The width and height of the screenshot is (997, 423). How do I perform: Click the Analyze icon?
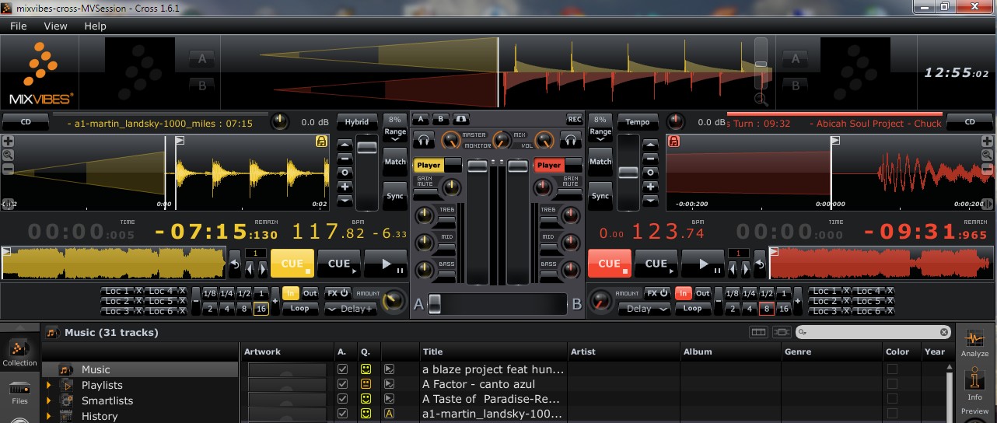coord(974,343)
